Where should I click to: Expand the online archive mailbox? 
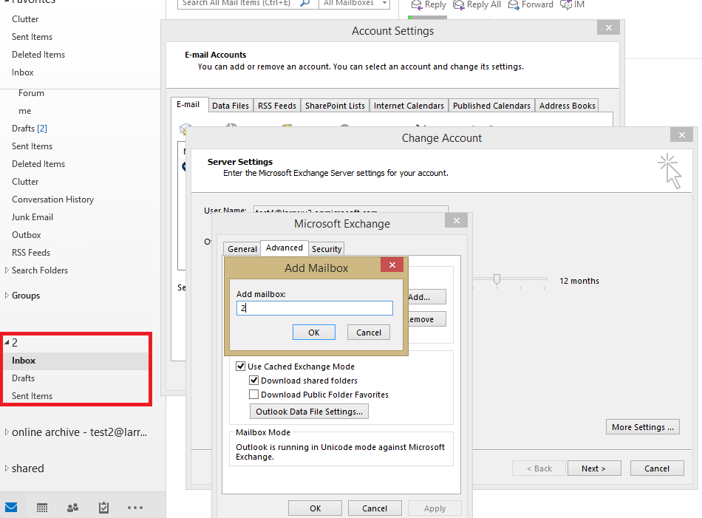coord(6,432)
